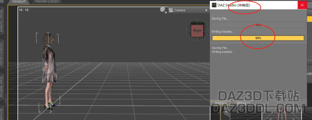Viewport: 312px width, 120px height.
Task: Open the DrawStyle sphere icon menu
Action: 163,10
